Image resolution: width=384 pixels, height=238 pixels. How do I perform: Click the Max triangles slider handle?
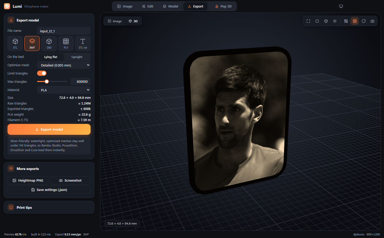(47, 81)
